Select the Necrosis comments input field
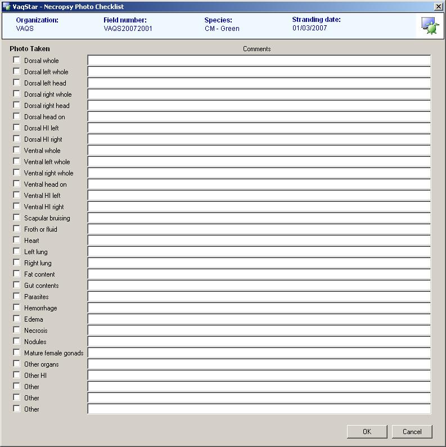The height and width of the screenshot is (447, 446). [259, 331]
